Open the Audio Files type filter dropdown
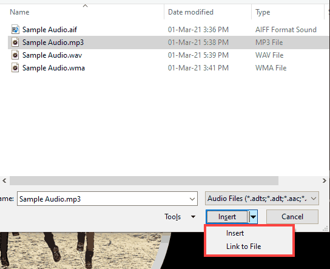The height and width of the screenshot is (269, 330). 262,199
